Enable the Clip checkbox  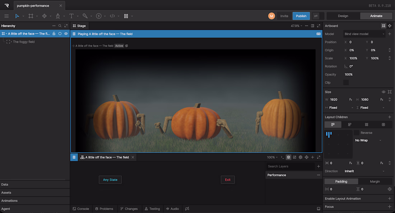pos(346,82)
